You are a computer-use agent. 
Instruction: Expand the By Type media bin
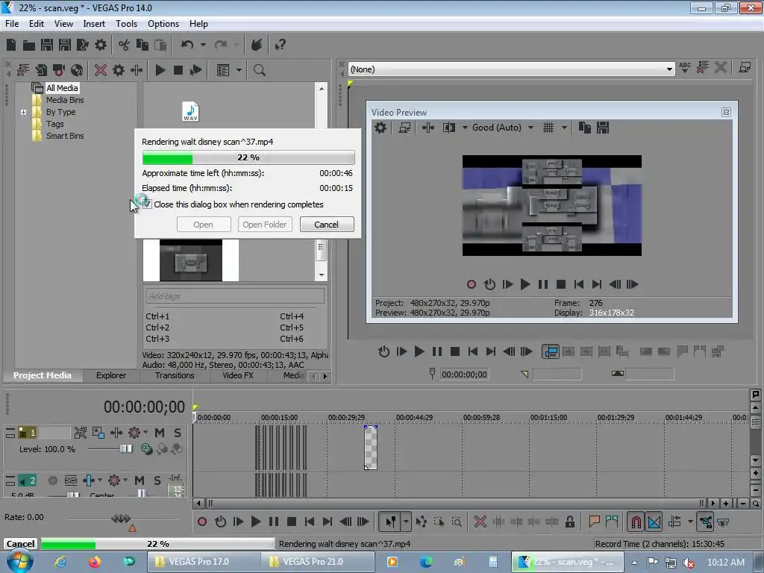tap(23, 112)
